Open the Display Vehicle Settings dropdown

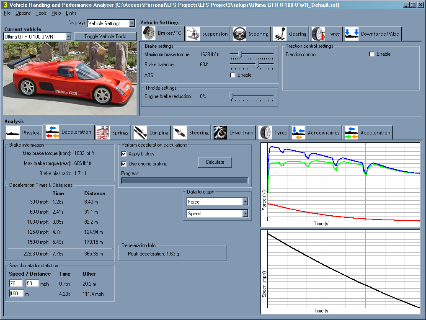point(132,23)
